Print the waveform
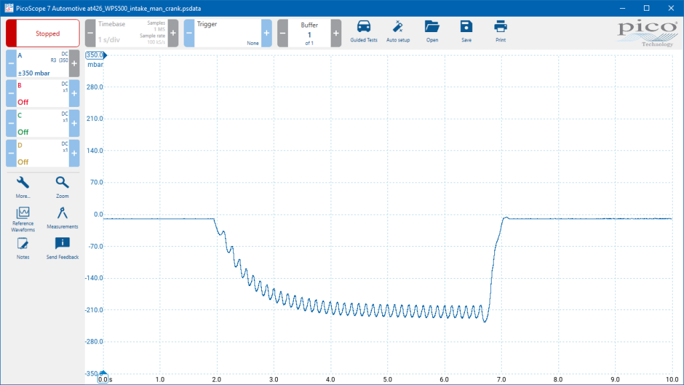The image size is (684, 385). (x=500, y=31)
